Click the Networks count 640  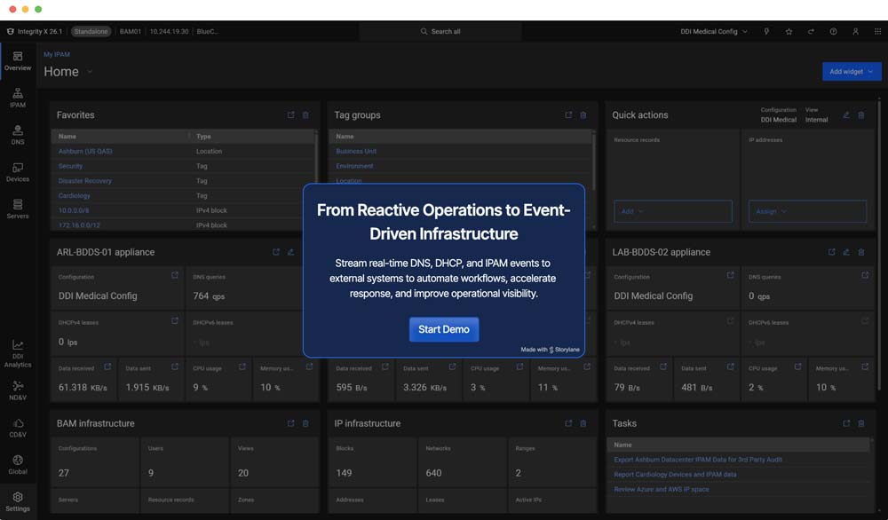point(433,473)
